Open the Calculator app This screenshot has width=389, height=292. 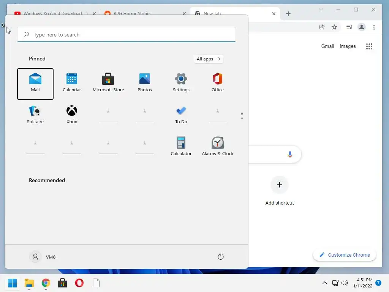click(181, 146)
